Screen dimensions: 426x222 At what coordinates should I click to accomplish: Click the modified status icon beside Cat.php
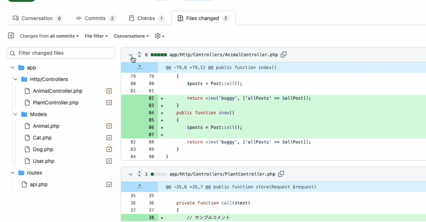coord(109,138)
